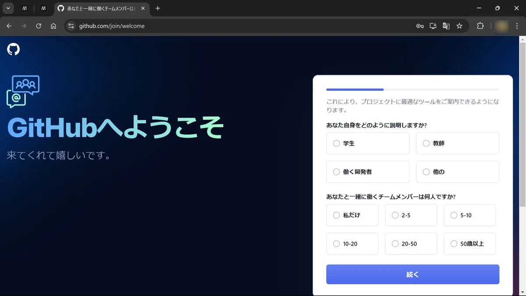Click the 続く continue button
526x296 pixels.
click(413, 275)
